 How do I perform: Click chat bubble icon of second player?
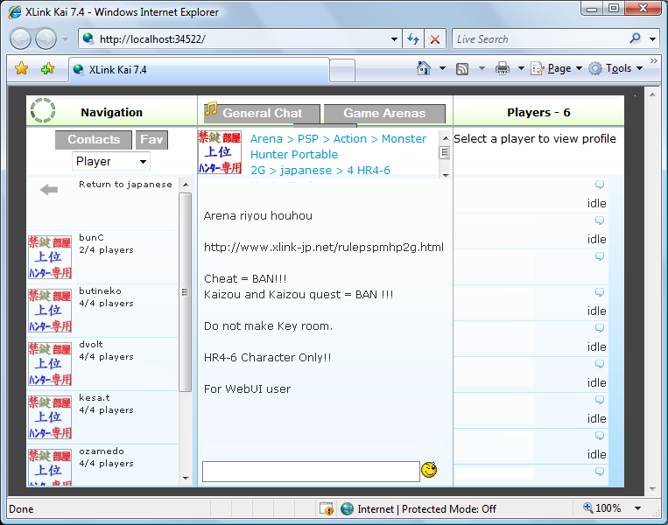[x=600, y=220]
